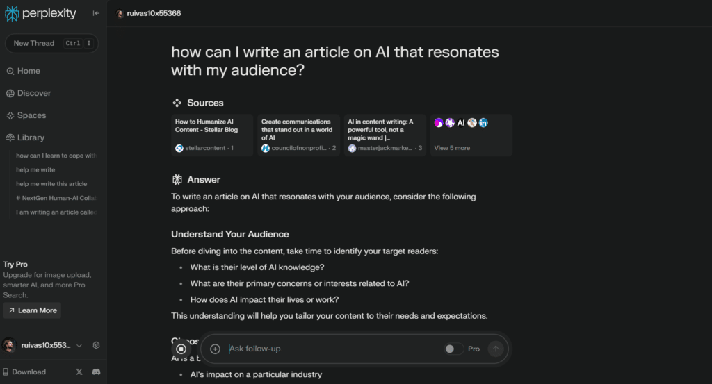Click the Download link
712x384 pixels.
pos(24,372)
